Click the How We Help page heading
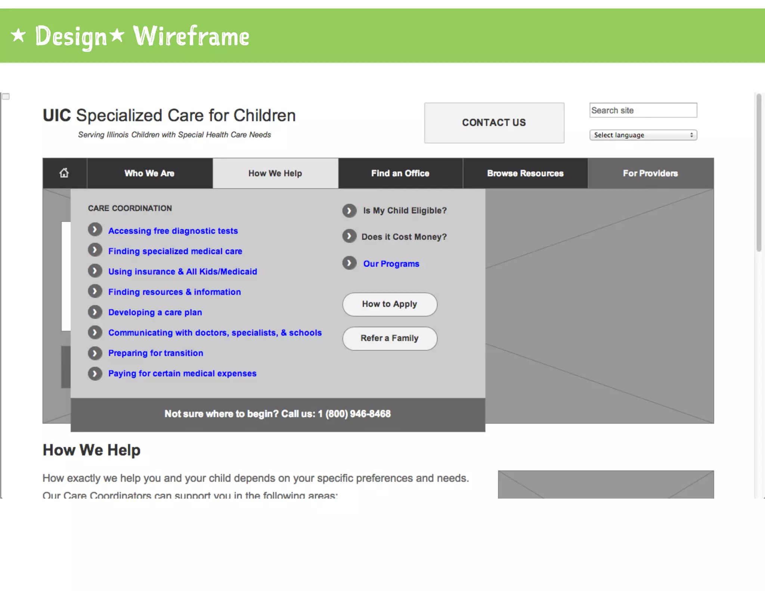 tap(92, 450)
